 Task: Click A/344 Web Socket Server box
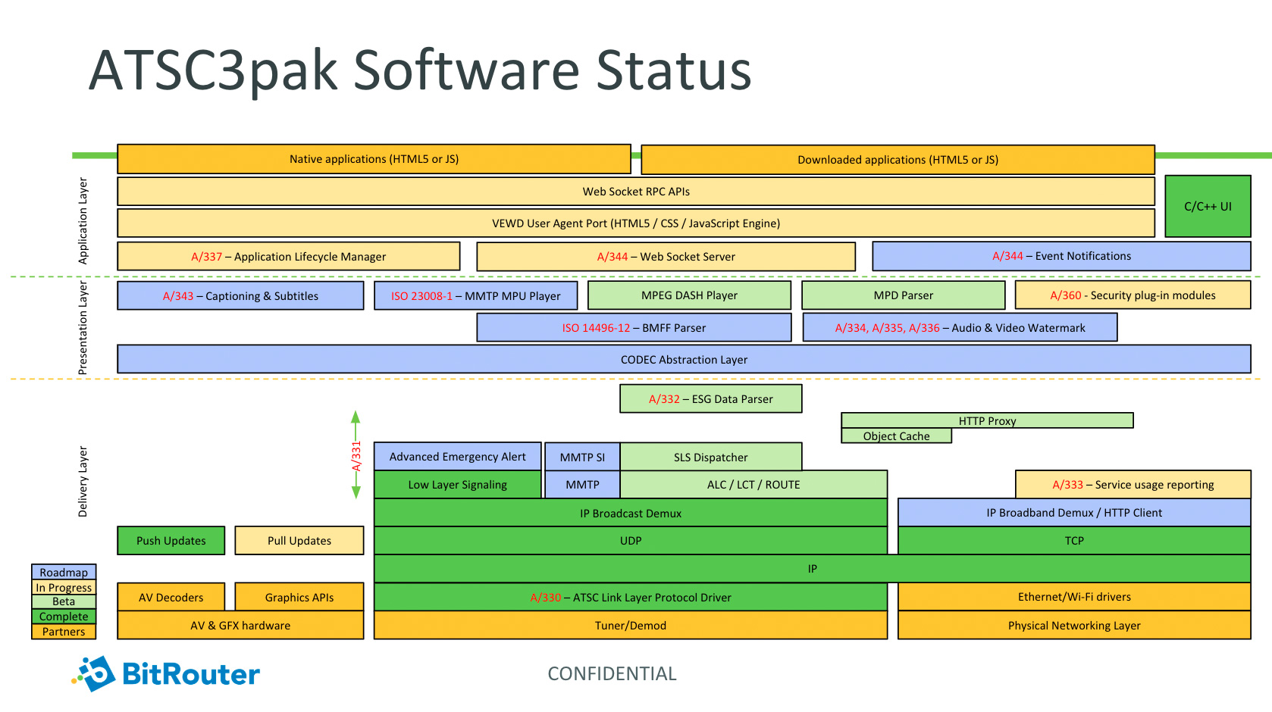click(x=666, y=257)
